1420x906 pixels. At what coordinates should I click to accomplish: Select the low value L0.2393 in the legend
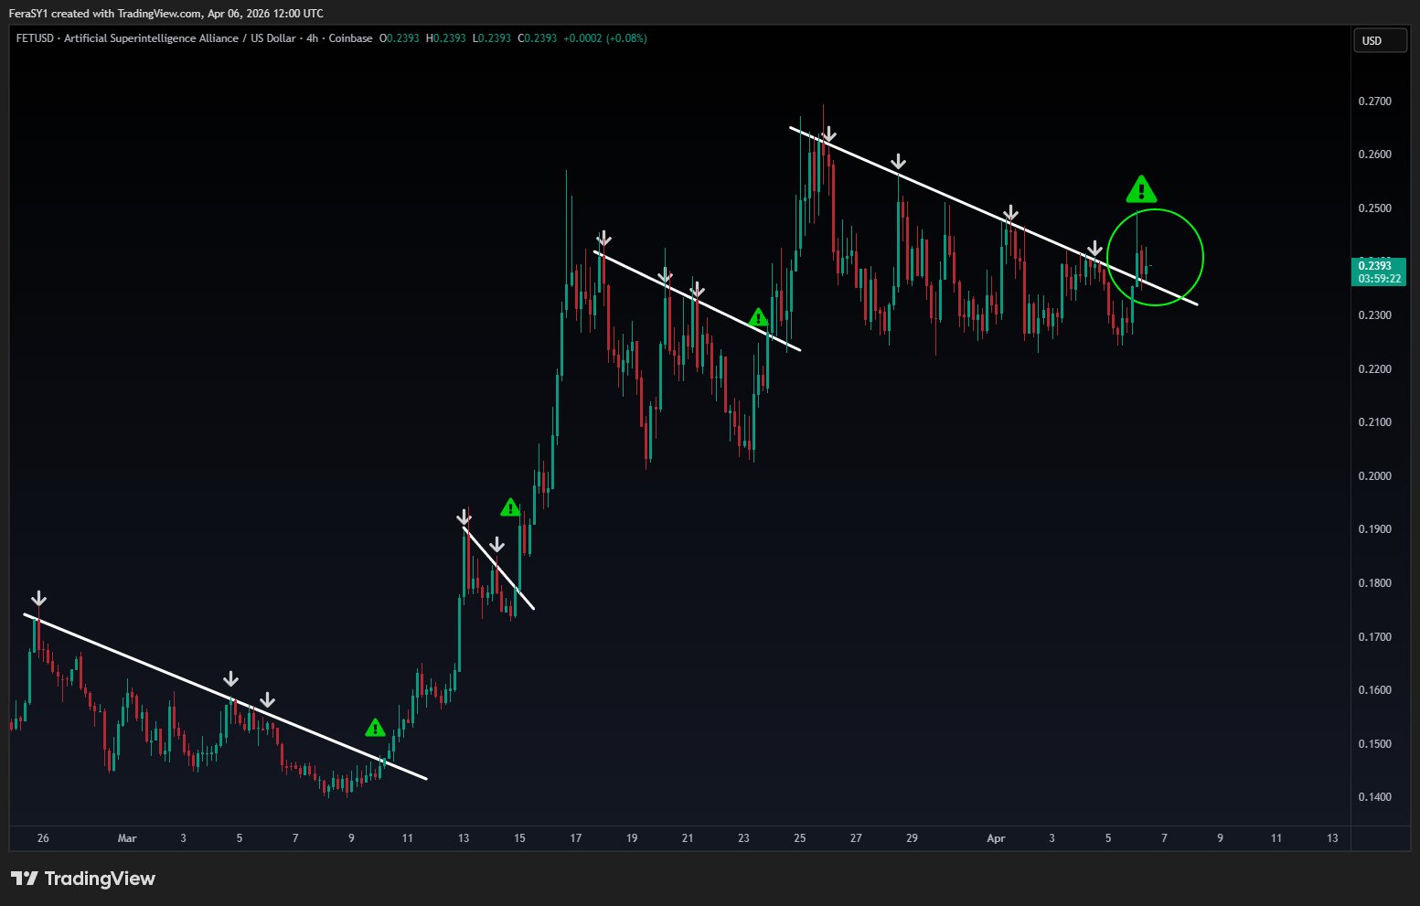tap(492, 38)
